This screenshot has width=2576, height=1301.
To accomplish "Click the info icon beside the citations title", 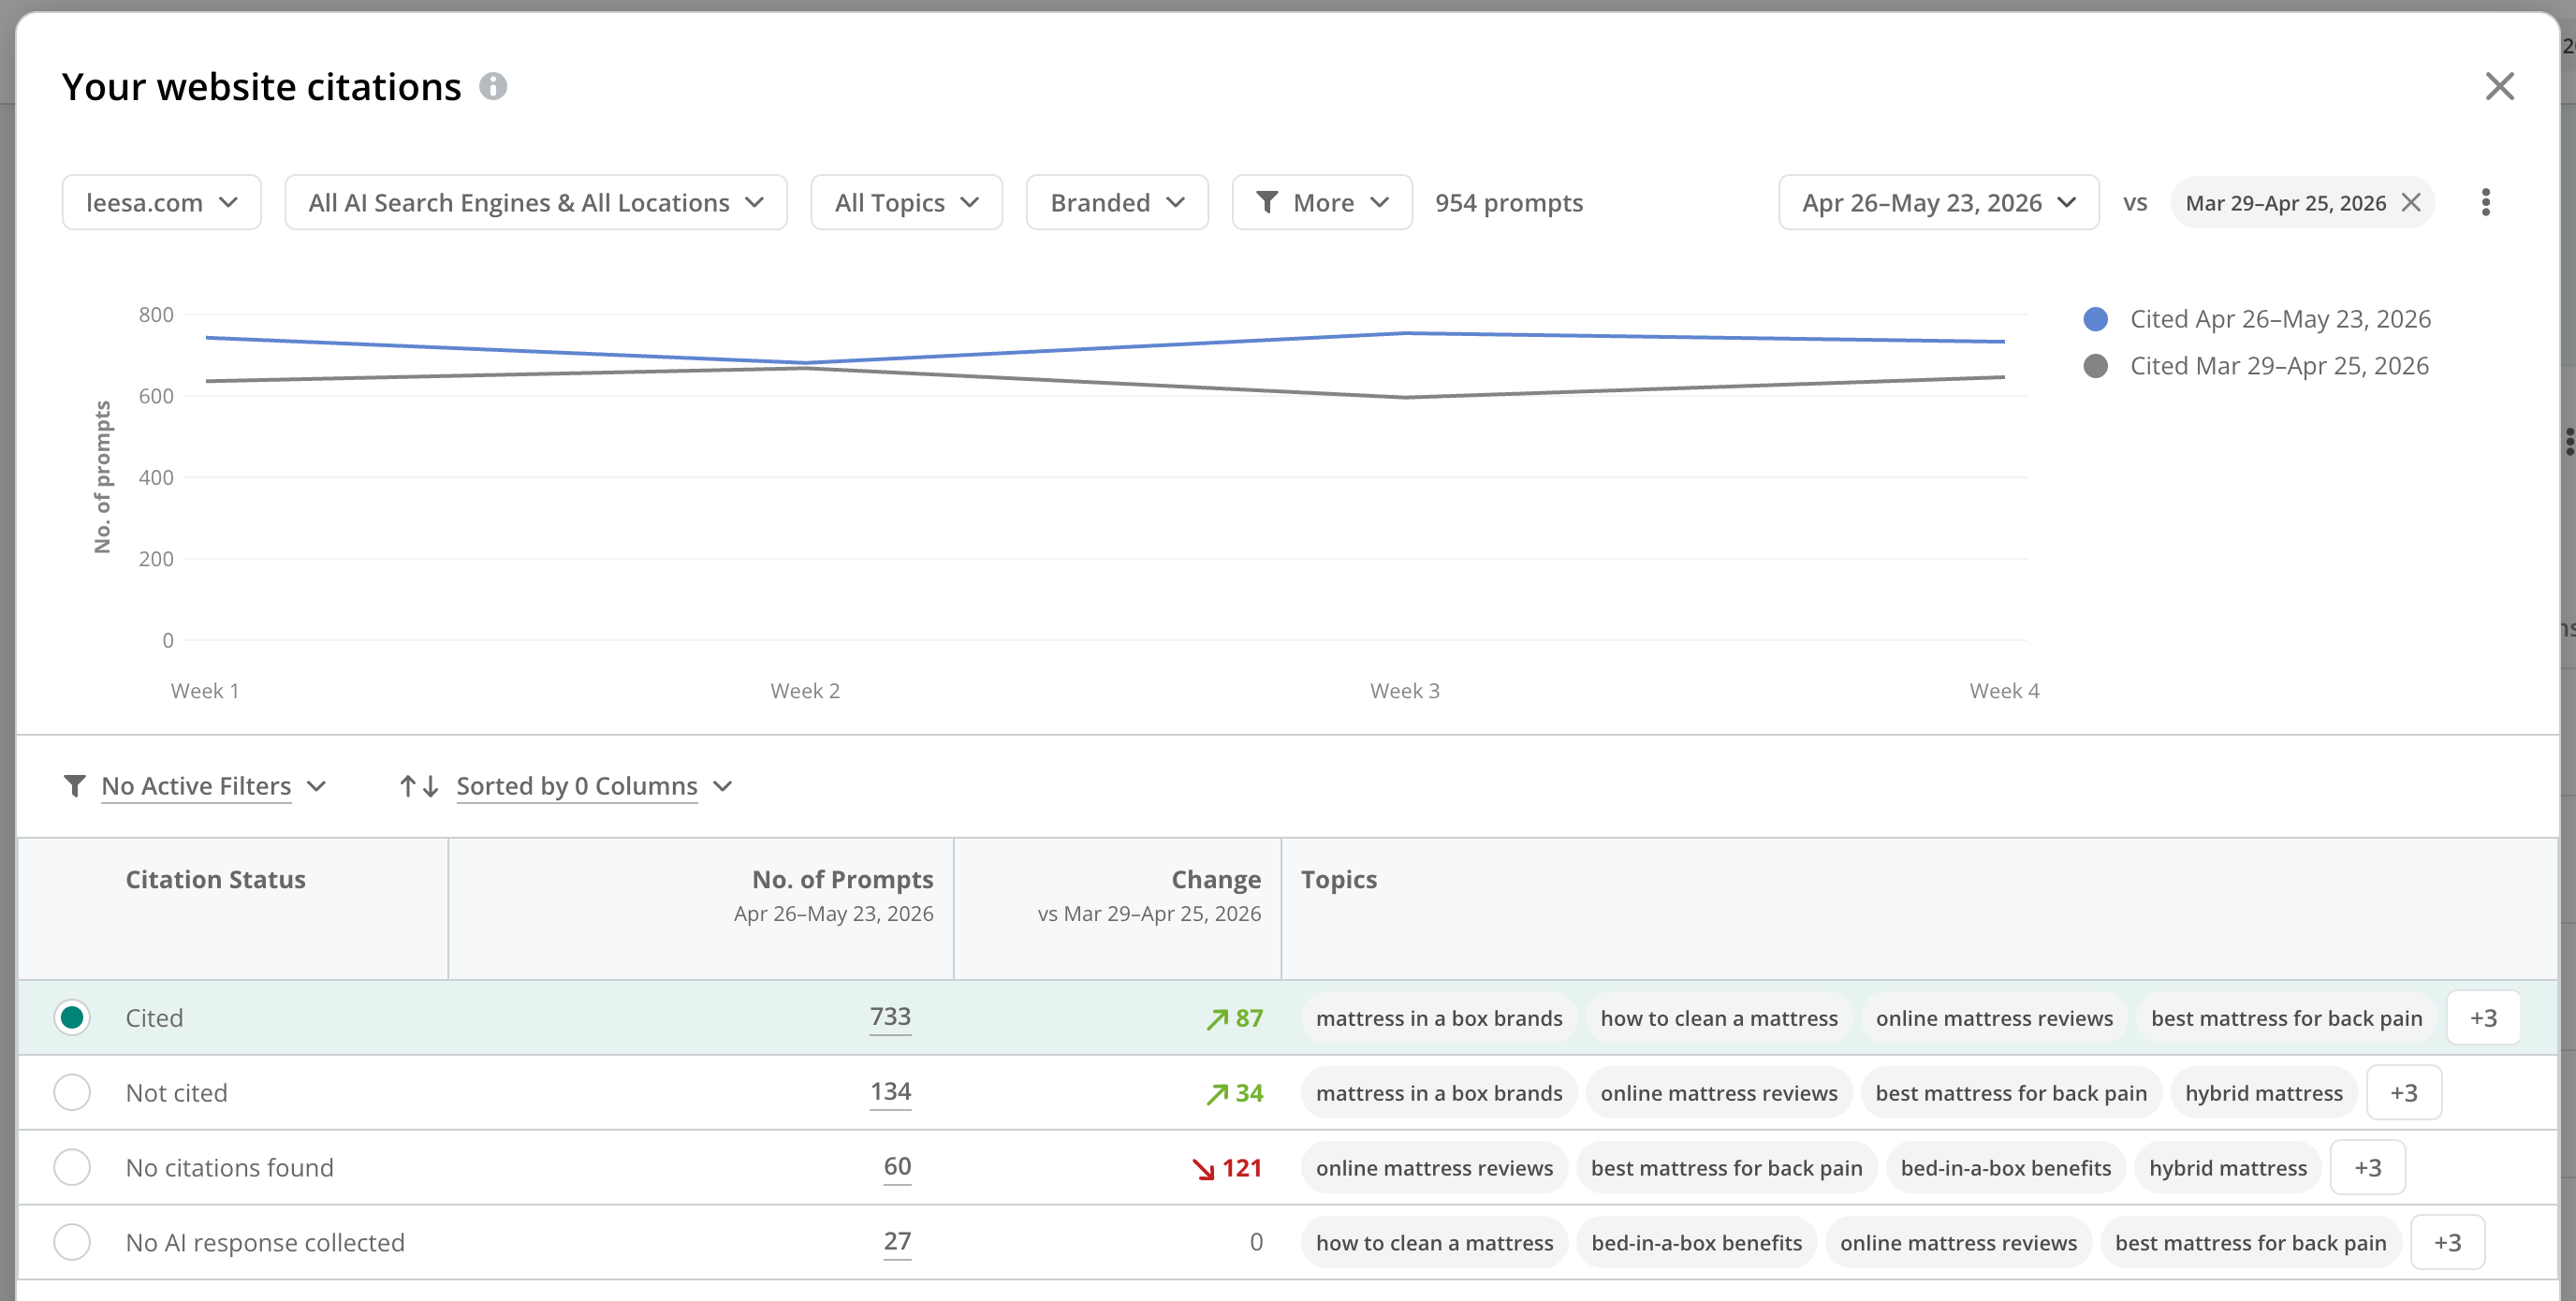I will click(493, 87).
